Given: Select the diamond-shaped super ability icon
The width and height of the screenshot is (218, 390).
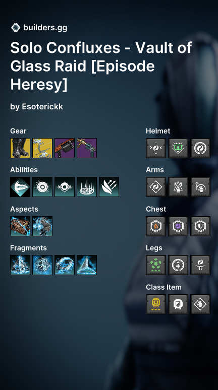Looking at the screenshot, I should click(20, 187).
